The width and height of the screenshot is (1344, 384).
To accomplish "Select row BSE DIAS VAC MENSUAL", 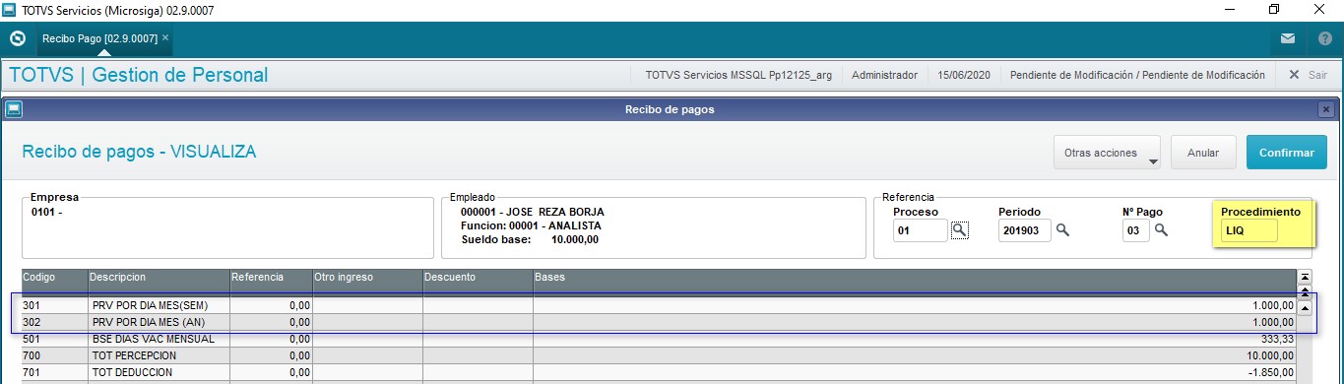I will 659,339.
